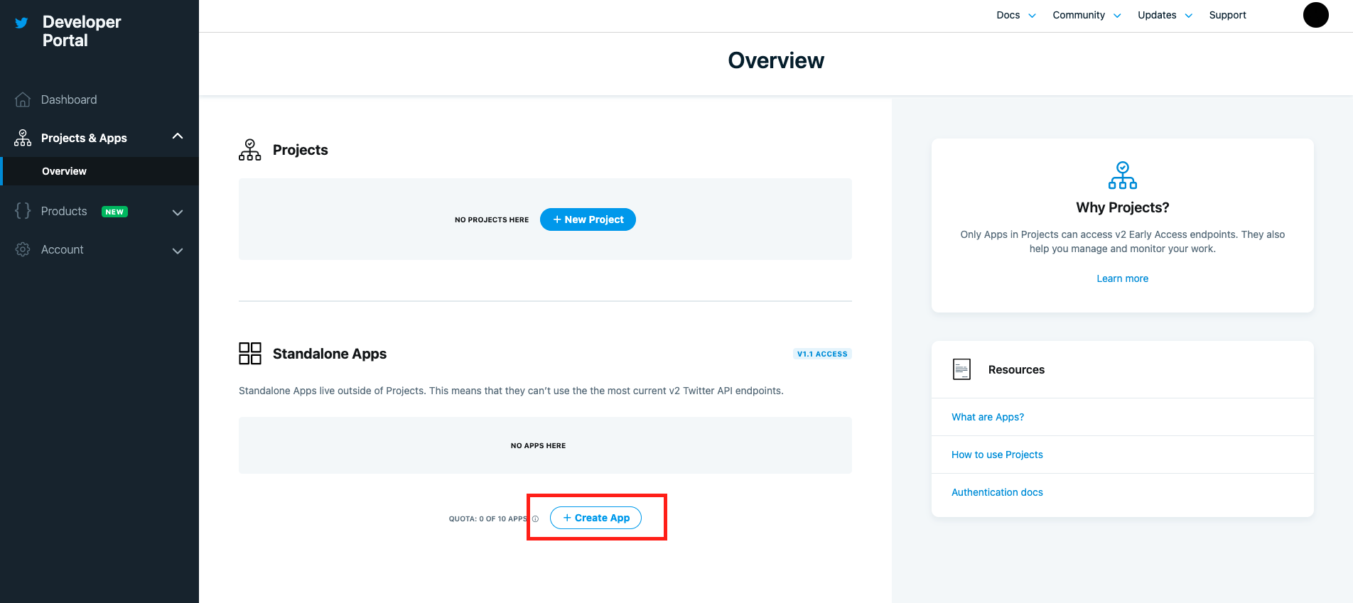Click the Overview page heading
Viewport: 1353px width, 603px height.
coord(776,60)
